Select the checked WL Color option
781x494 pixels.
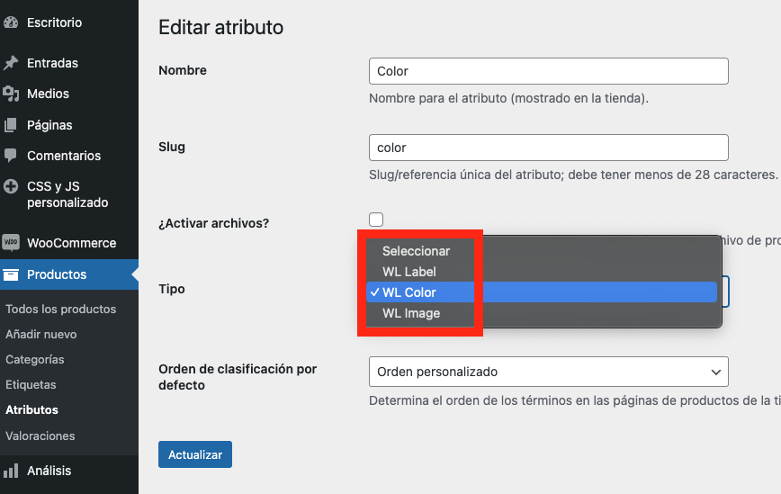click(x=409, y=292)
